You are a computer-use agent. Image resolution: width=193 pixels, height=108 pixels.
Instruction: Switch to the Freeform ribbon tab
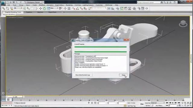(29, 12)
